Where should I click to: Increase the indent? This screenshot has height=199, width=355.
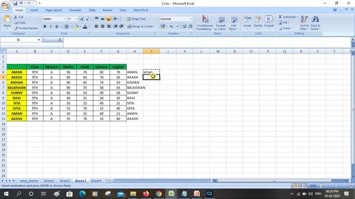pos(121,27)
